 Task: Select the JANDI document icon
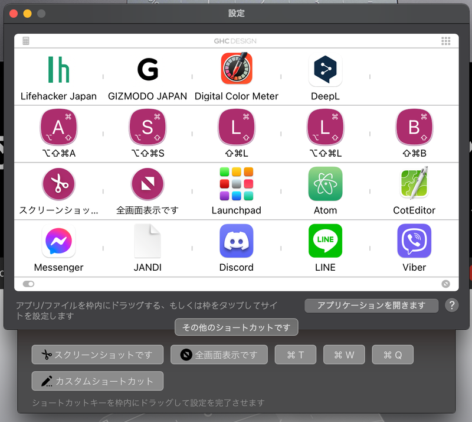(x=147, y=241)
